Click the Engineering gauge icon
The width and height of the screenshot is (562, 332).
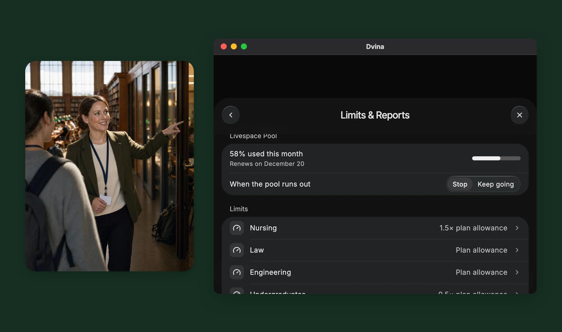point(237,272)
